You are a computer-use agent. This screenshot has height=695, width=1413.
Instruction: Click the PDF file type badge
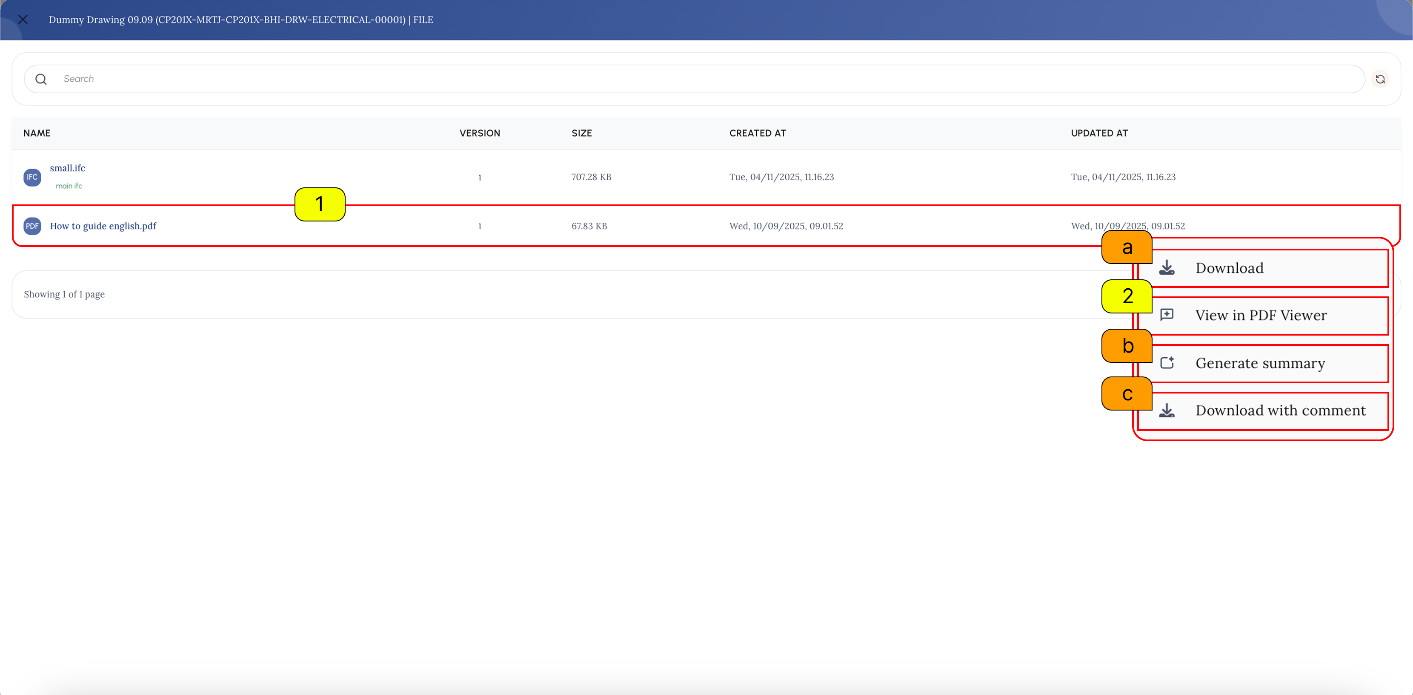[32, 226]
